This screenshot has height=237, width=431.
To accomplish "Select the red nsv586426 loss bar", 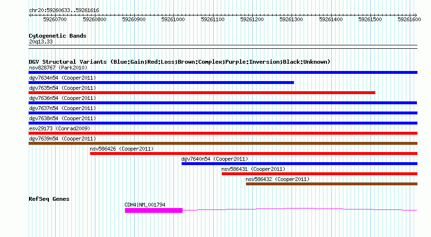I will (254, 153).
